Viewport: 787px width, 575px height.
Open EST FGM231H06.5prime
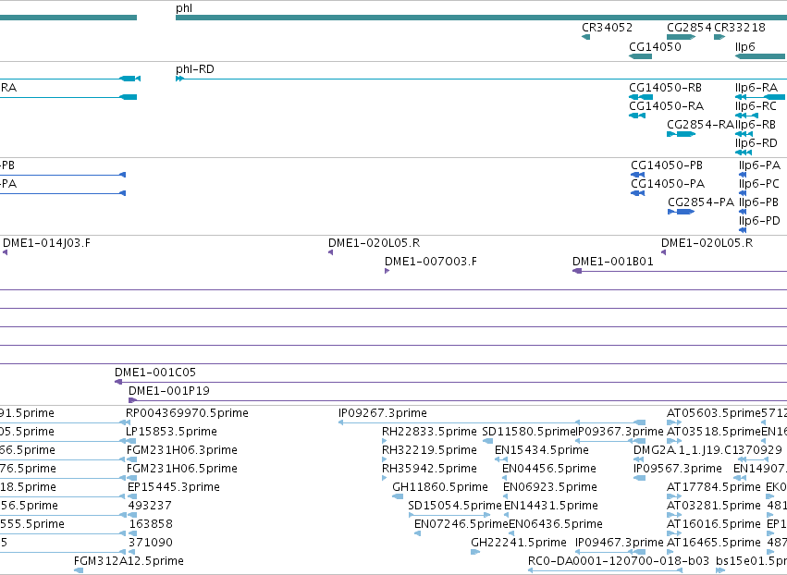pos(181,469)
